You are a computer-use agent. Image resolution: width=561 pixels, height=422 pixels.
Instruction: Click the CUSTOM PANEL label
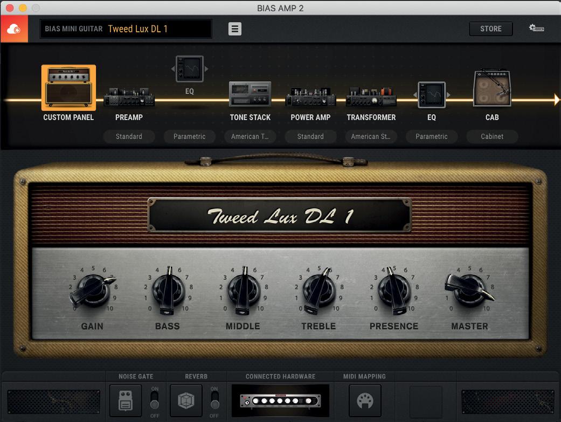(68, 117)
